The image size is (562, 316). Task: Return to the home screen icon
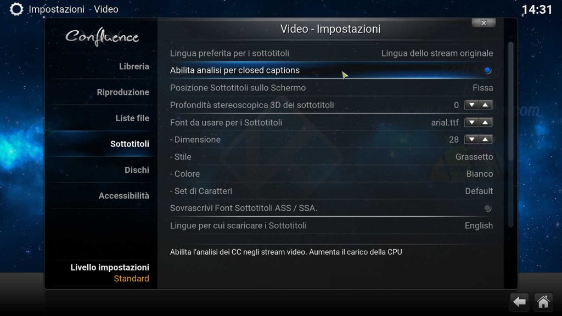pos(543,302)
